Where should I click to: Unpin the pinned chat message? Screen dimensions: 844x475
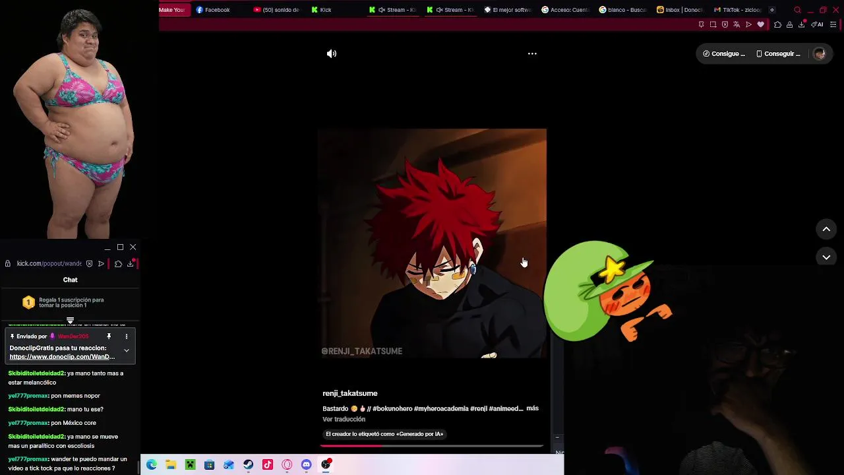tap(109, 336)
